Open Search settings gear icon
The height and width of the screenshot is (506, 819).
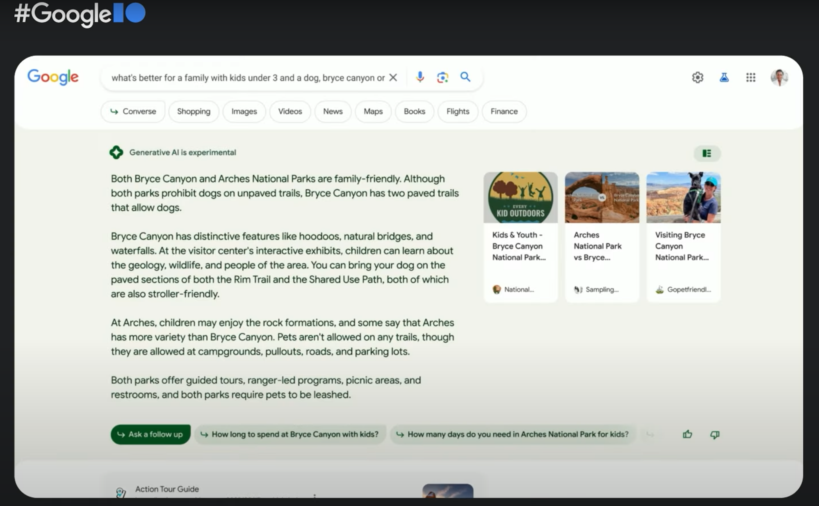click(698, 78)
